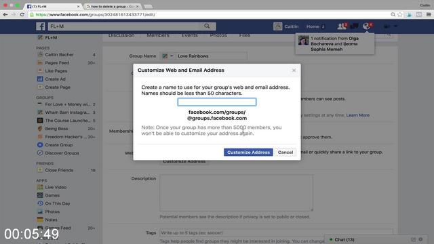Click Create Page in sidebar
434x244 pixels.
pos(58,87)
